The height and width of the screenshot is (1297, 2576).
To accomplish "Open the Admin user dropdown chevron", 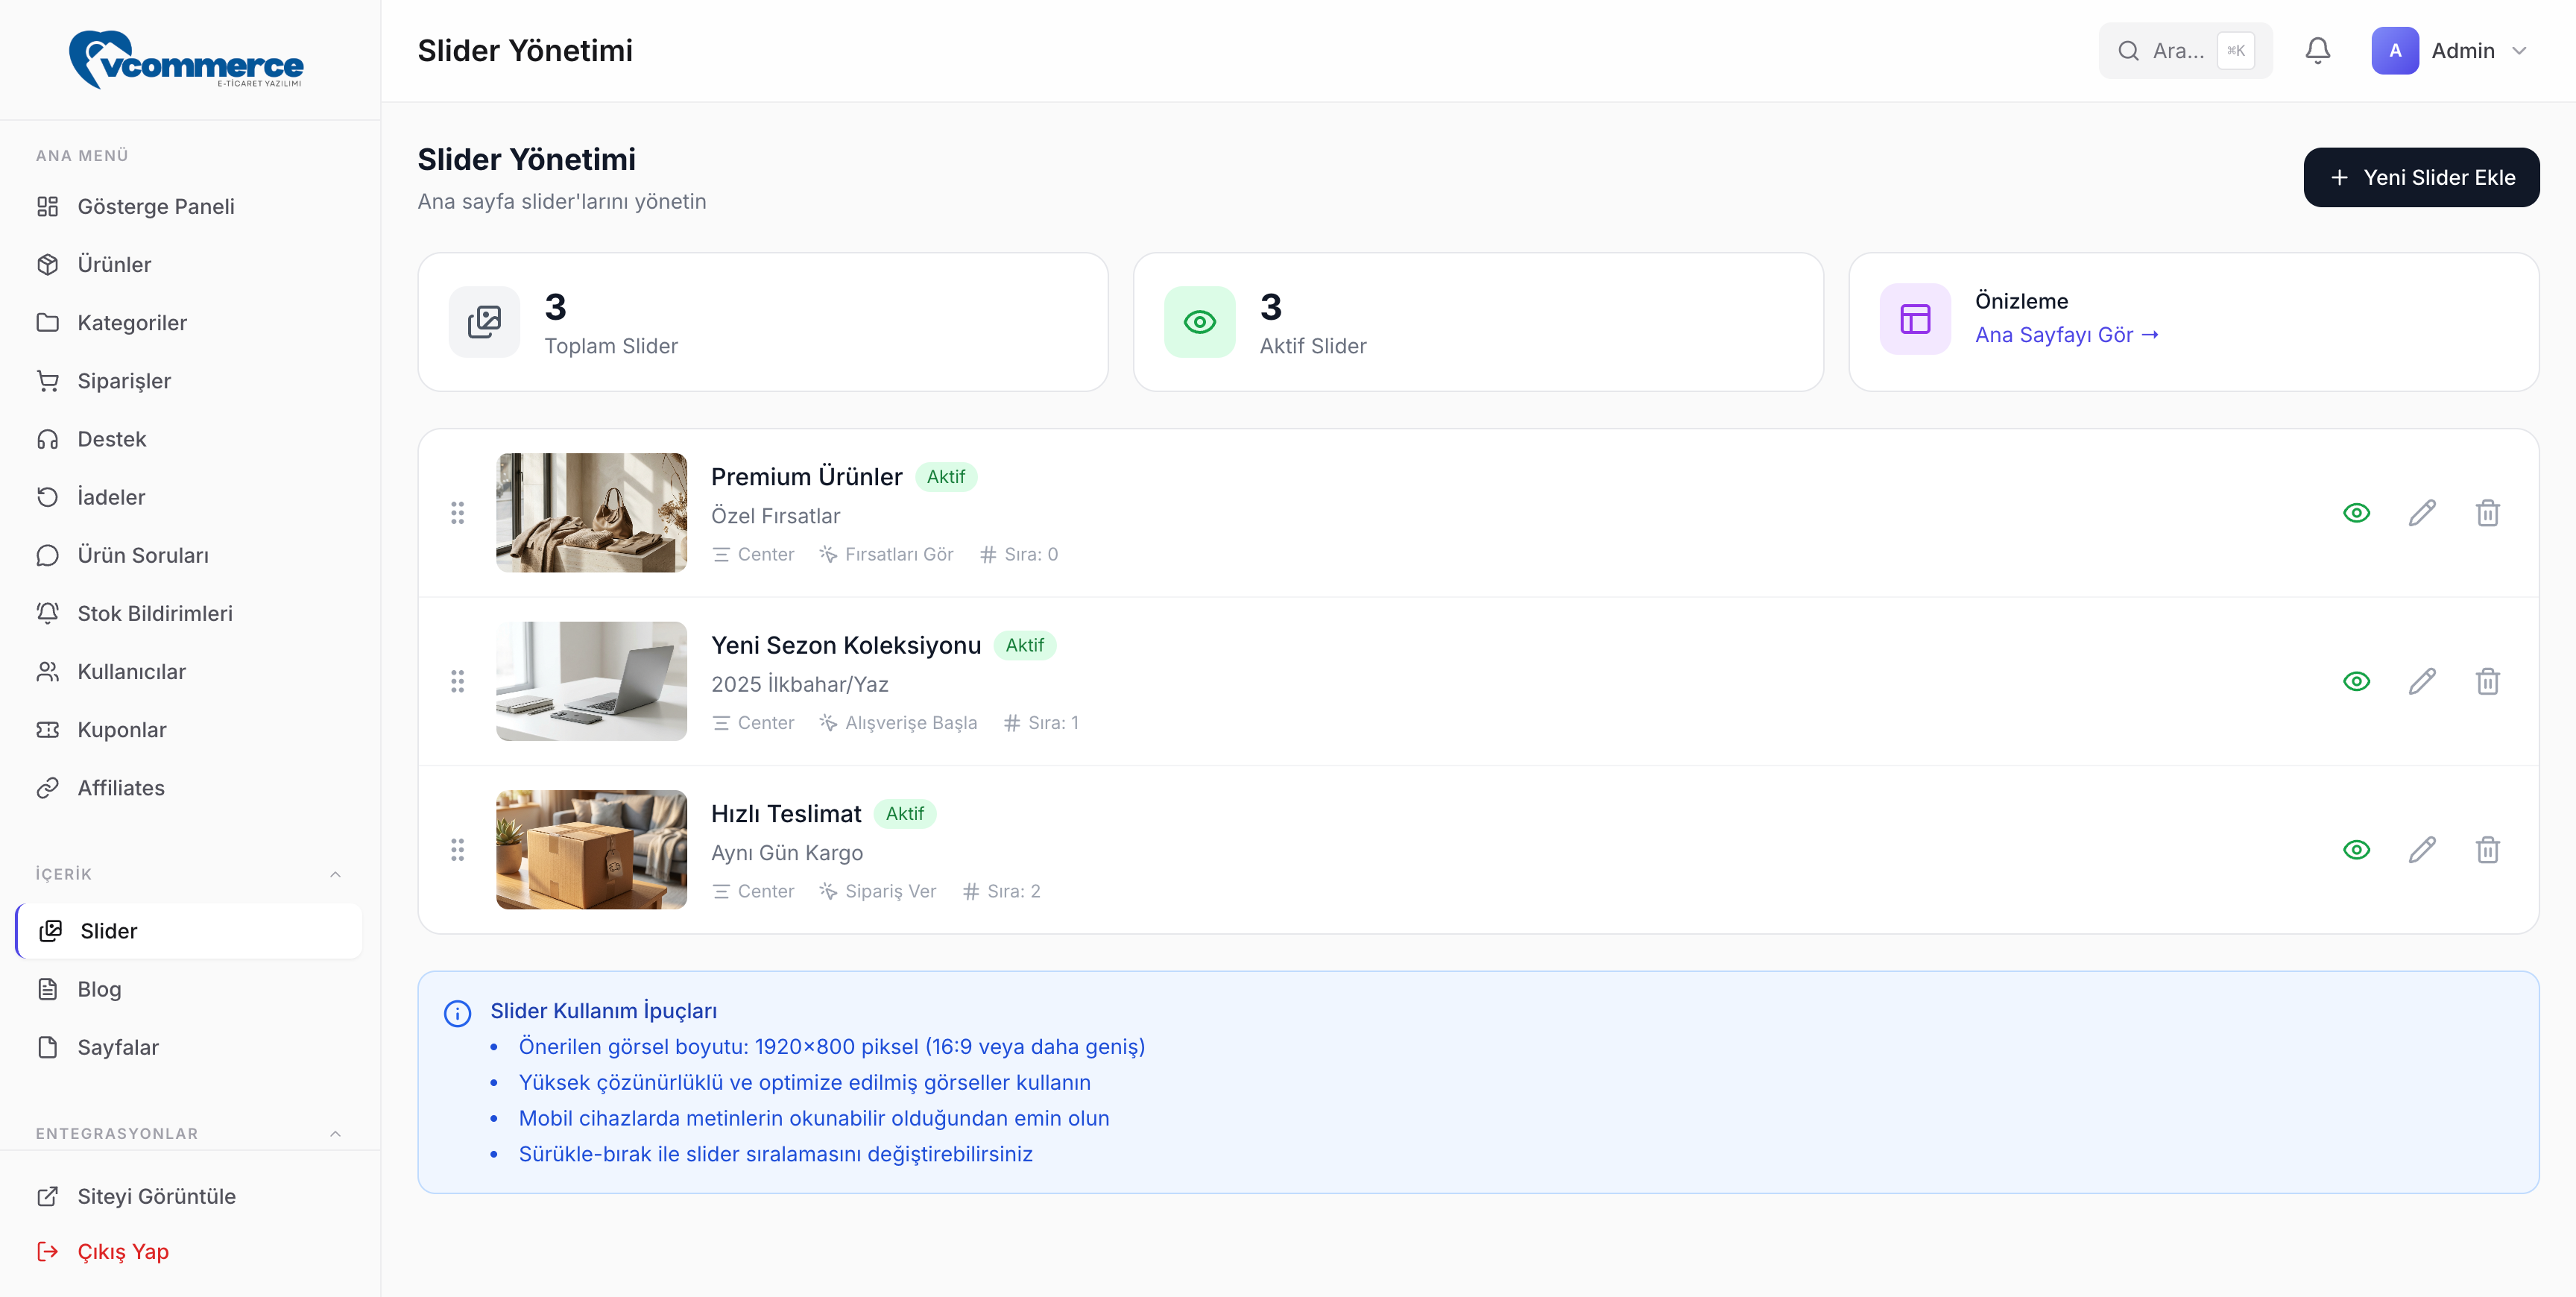I will pyautogui.click(x=2519, y=51).
